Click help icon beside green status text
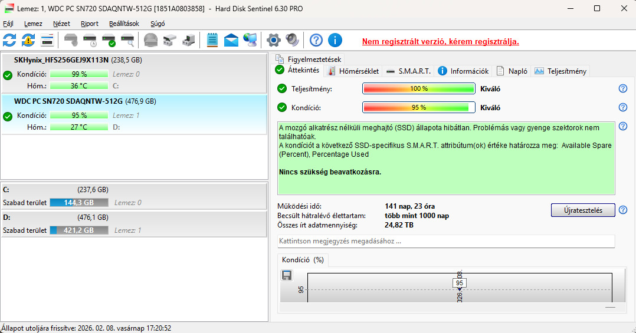 623,126
